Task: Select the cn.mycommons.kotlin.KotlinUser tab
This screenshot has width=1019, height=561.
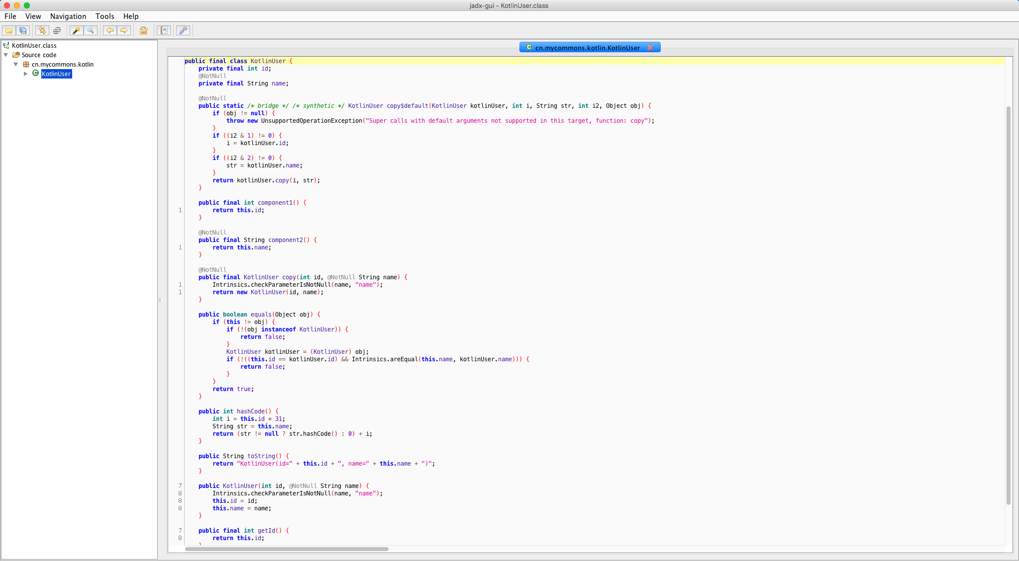Action: tap(587, 48)
